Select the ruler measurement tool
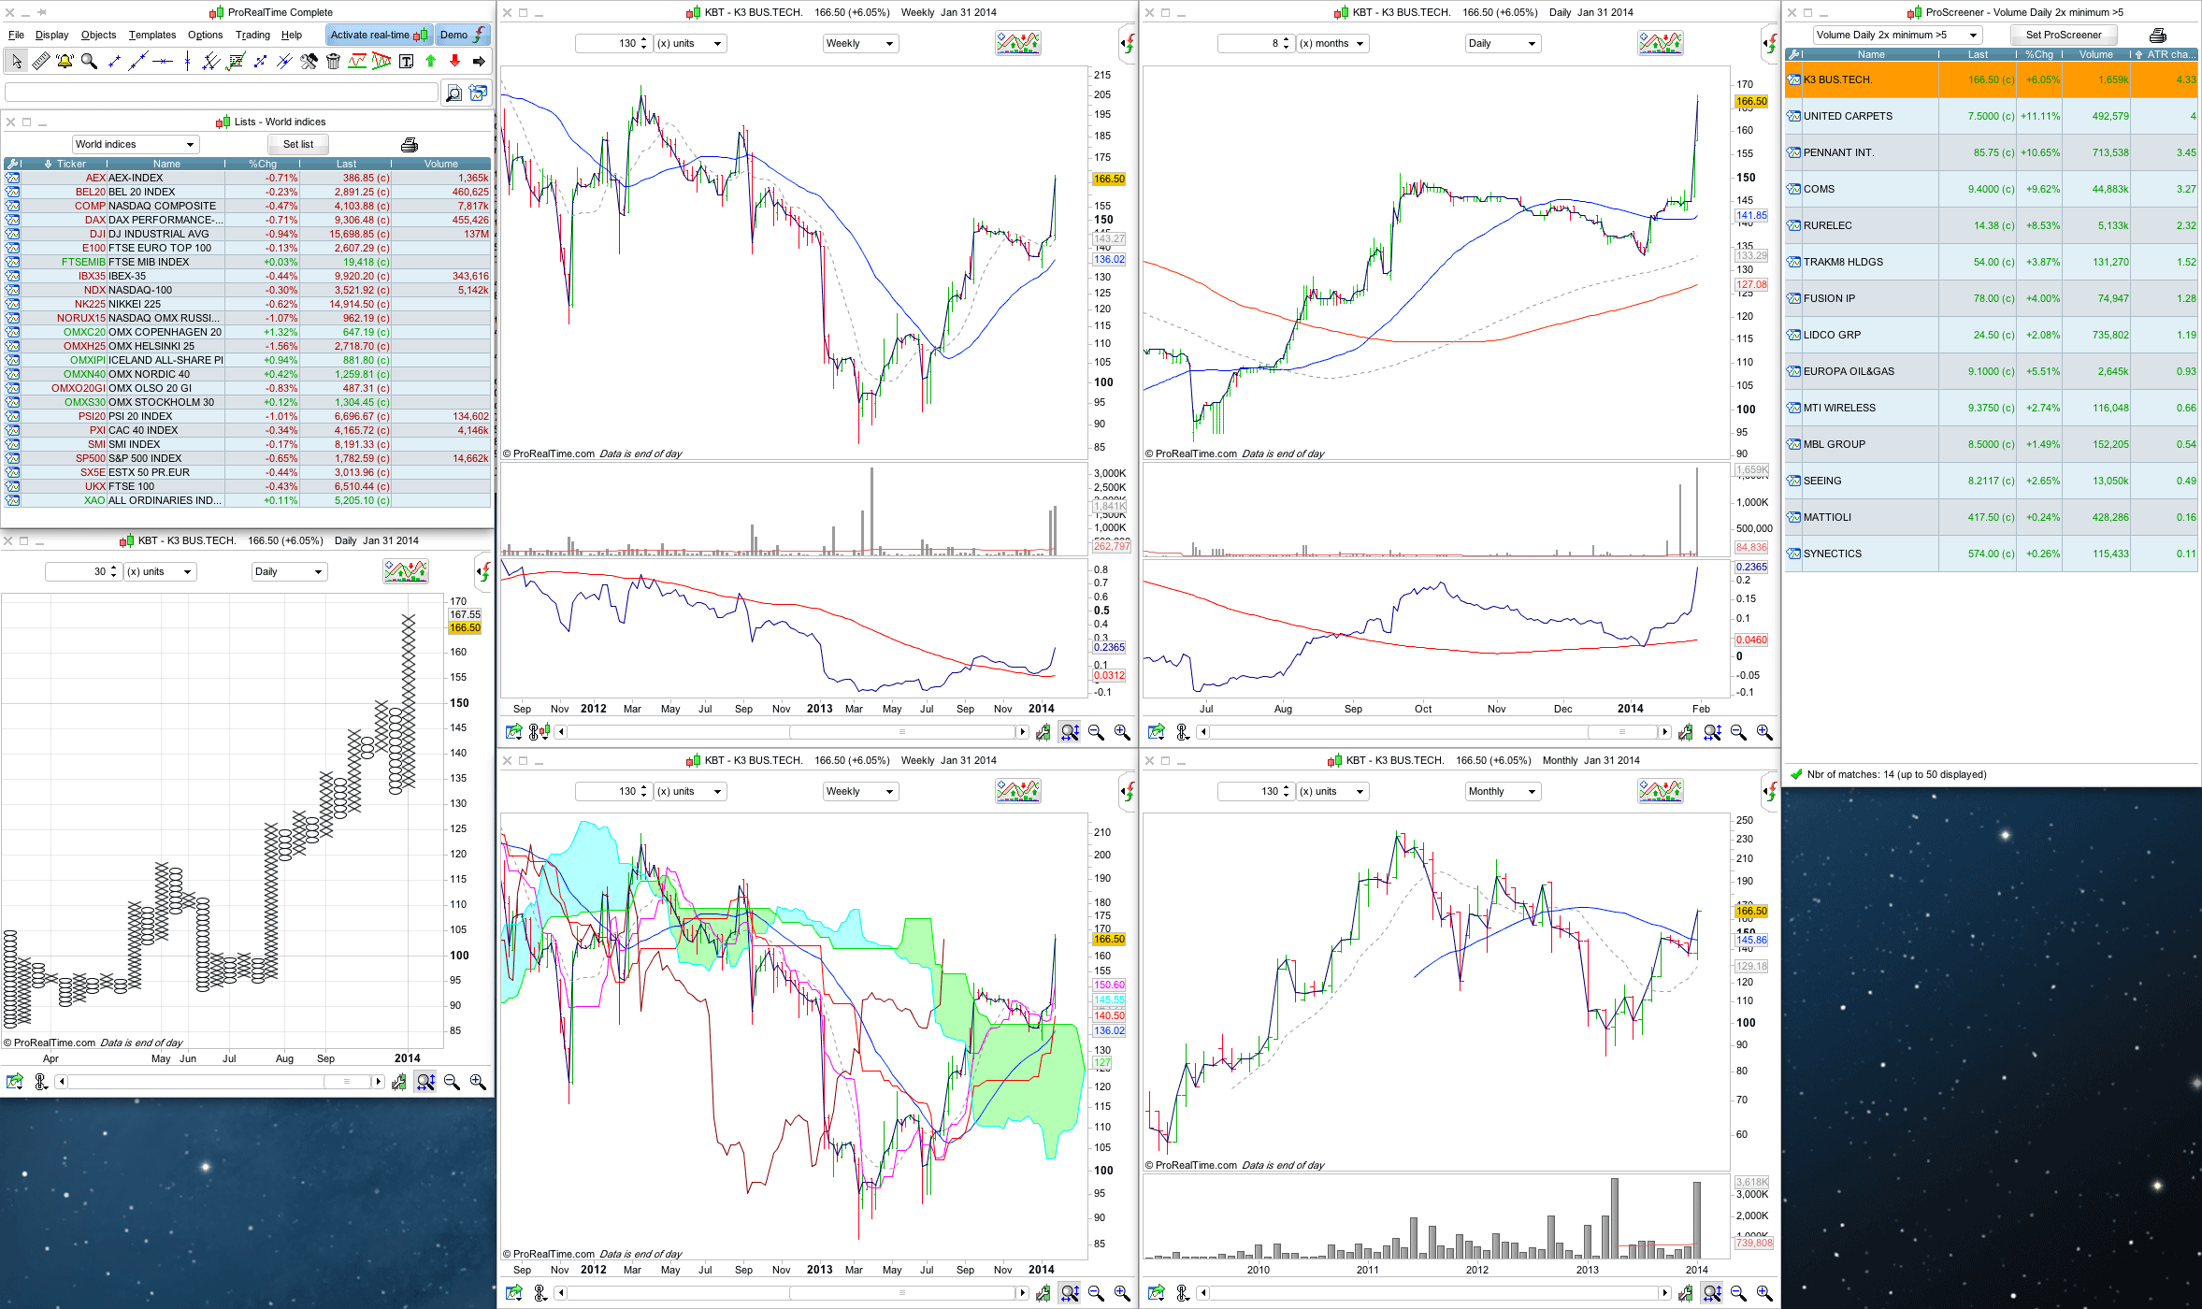This screenshot has width=2202, height=1309. tap(40, 62)
